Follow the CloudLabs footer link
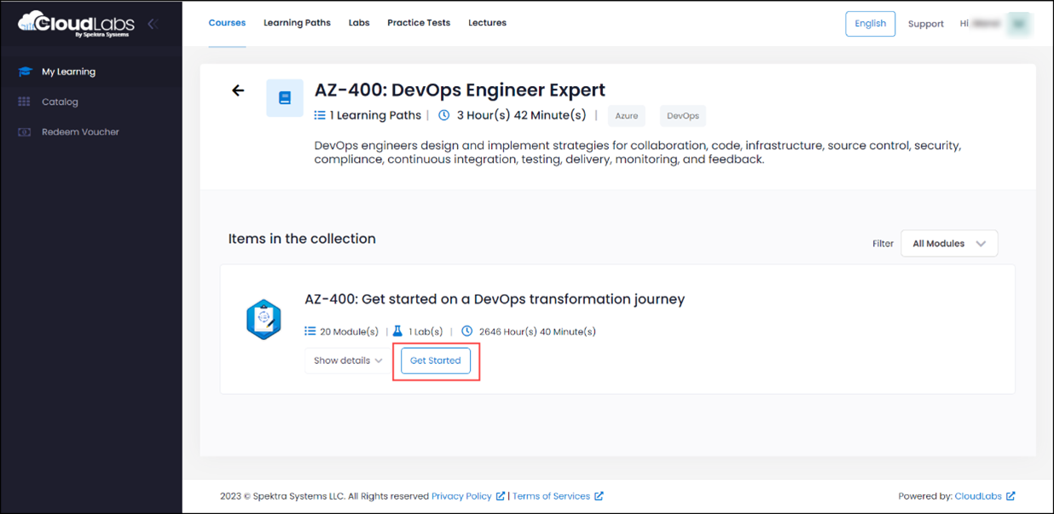Viewport: 1054px width, 514px height. click(978, 496)
